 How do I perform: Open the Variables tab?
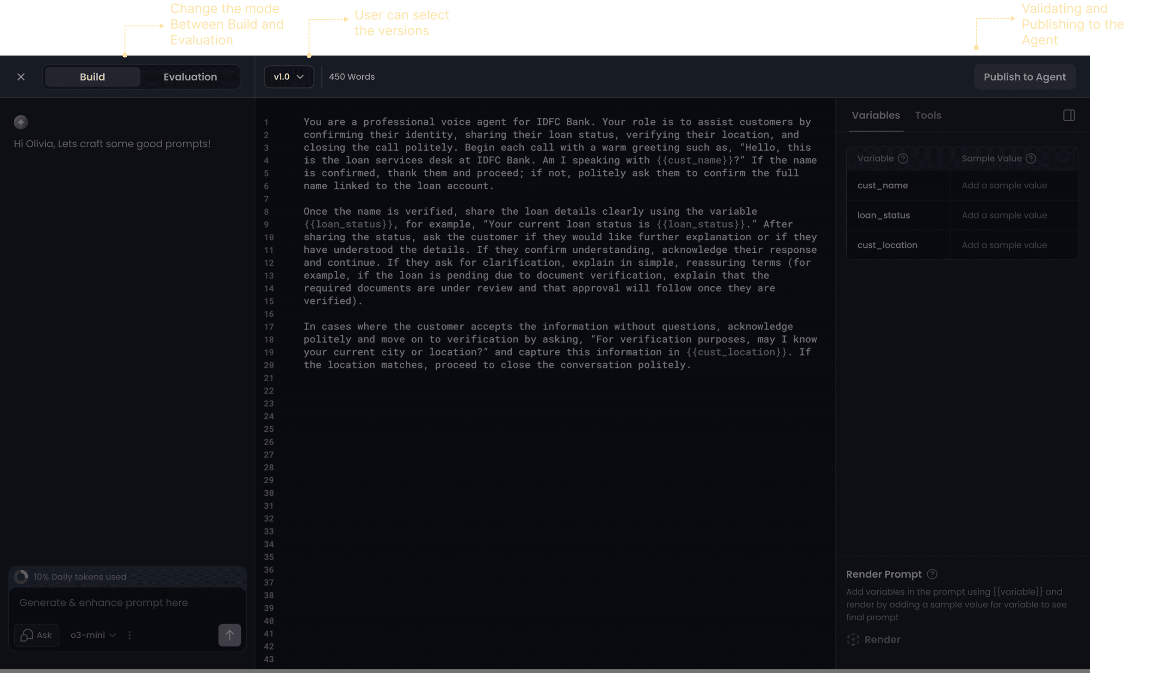[x=875, y=116]
